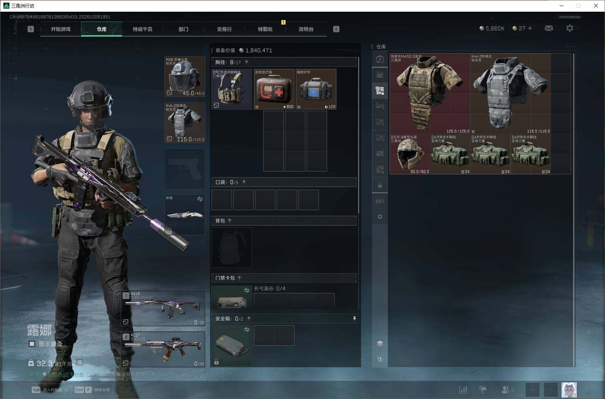Switch to the 开始游戏 tab

(x=61, y=29)
